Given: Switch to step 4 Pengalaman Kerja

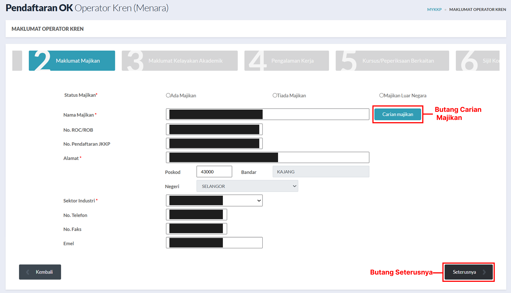Looking at the screenshot, I should coord(286,61).
